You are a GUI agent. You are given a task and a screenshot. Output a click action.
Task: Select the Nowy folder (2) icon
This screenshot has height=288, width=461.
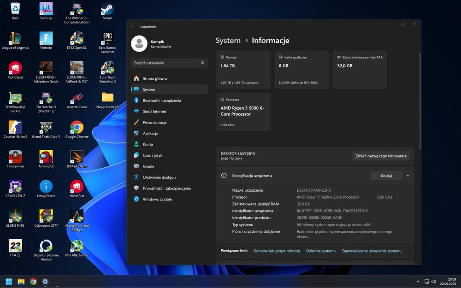click(107, 100)
